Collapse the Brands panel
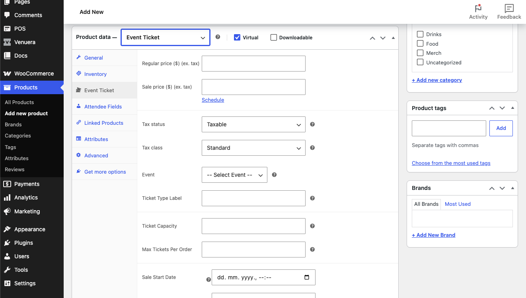Image resolution: width=526 pixels, height=298 pixels. tap(512, 188)
